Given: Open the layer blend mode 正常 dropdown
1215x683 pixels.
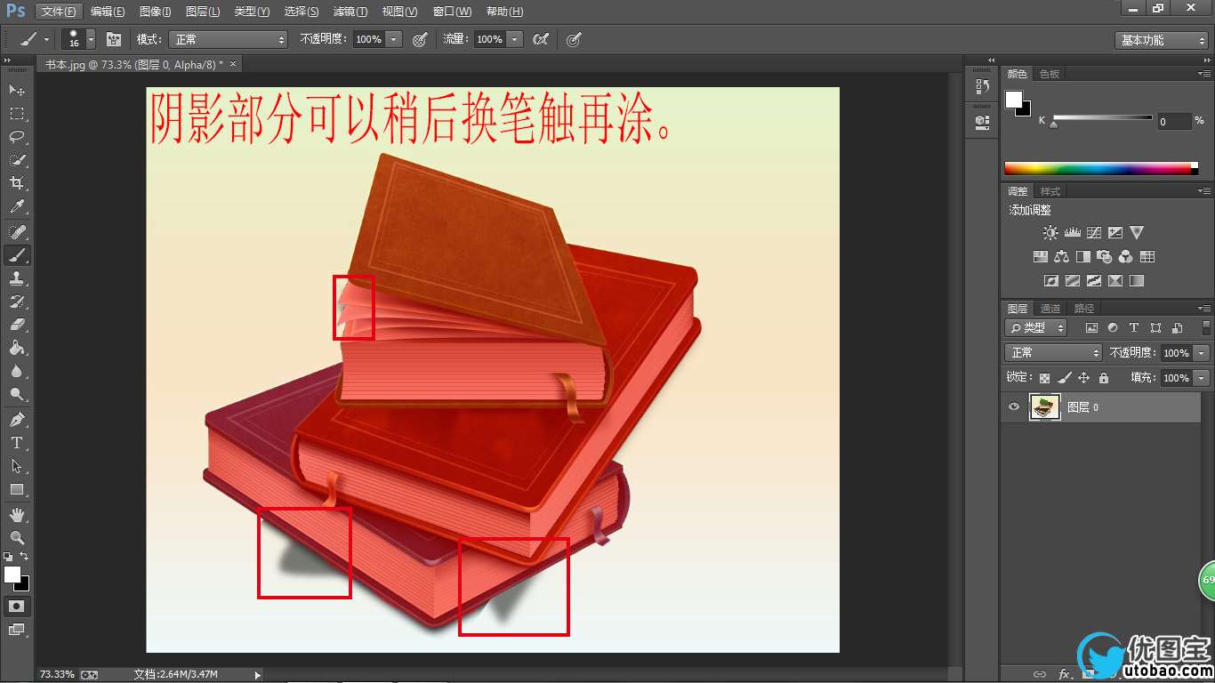Looking at the screenshot, I should (1053, 352).
